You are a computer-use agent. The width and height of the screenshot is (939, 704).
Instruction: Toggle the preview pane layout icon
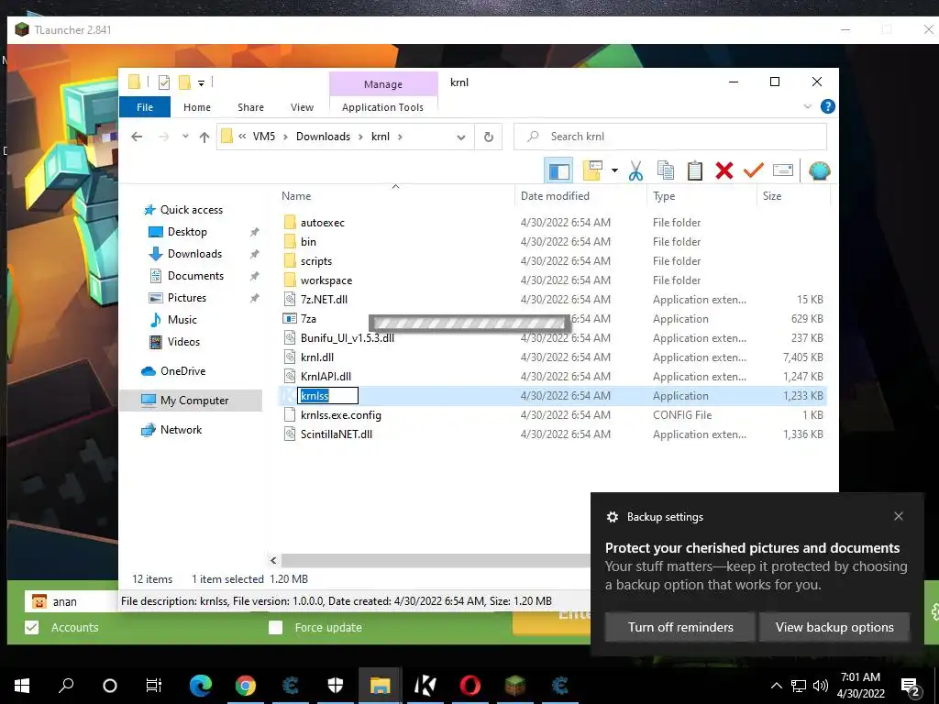point(558,170)
